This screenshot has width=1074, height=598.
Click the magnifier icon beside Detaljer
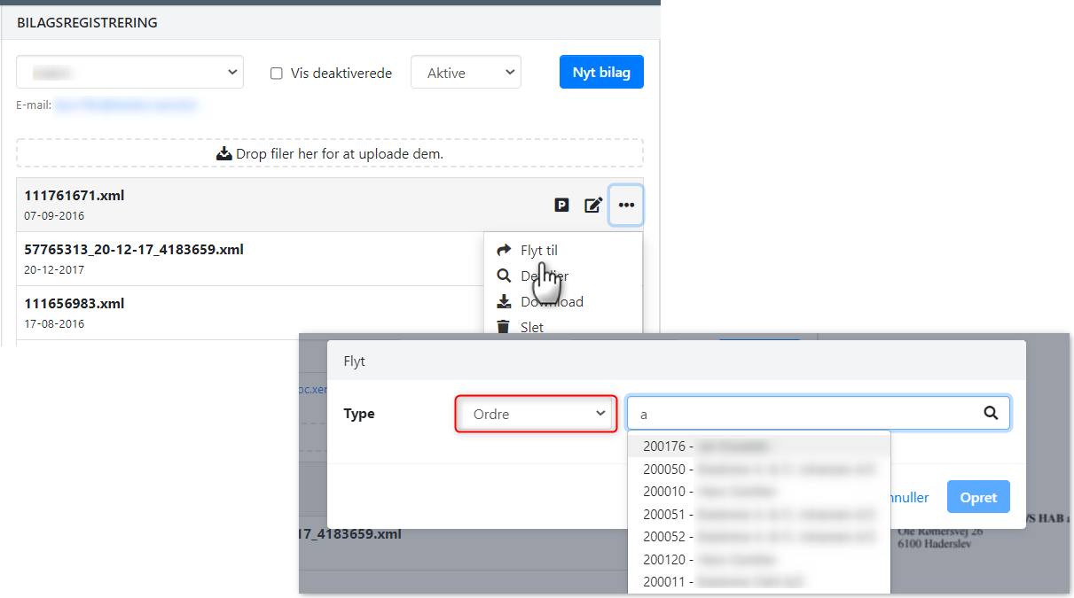504,276
